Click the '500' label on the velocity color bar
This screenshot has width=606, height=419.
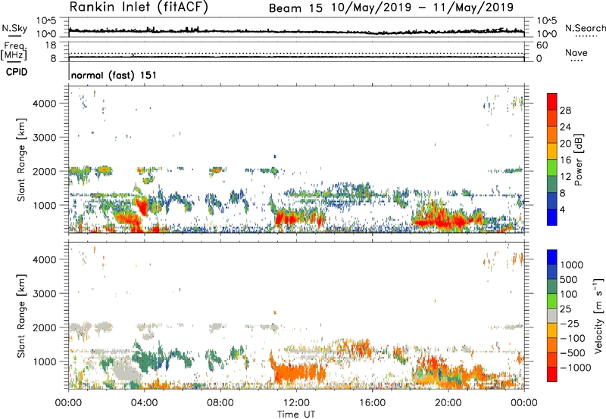(x=570, y=280)
